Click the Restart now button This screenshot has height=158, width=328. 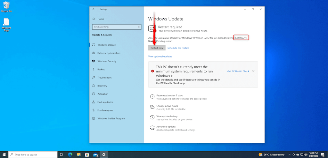pyautogui.click(x=157, y=48)
